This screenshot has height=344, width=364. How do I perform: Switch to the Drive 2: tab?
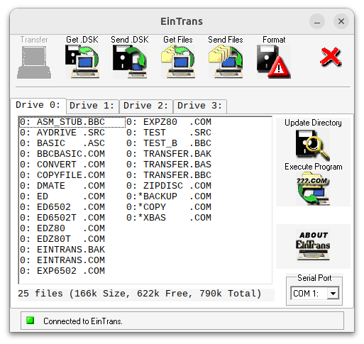146,106
